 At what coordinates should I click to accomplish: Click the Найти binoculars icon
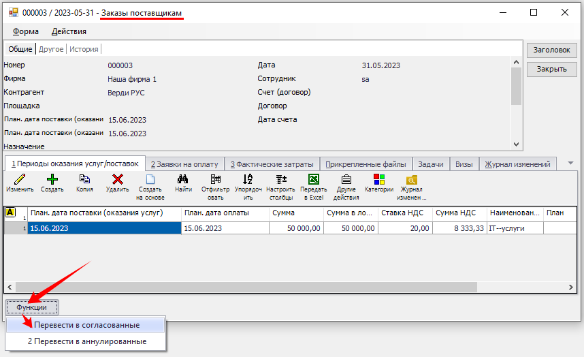[x=183, y=180]
